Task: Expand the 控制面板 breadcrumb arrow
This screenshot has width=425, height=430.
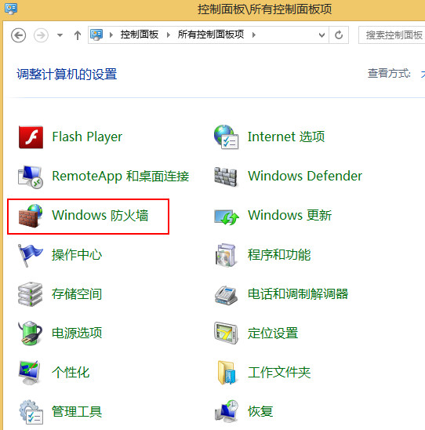Action: [168, 35]
